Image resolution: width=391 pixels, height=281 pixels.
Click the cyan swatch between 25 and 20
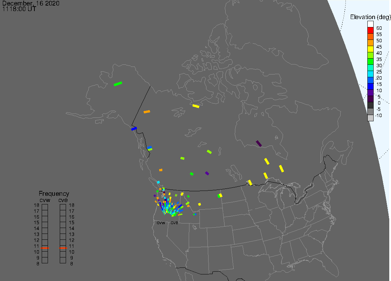pyautogui.click(x=370, y=74)
